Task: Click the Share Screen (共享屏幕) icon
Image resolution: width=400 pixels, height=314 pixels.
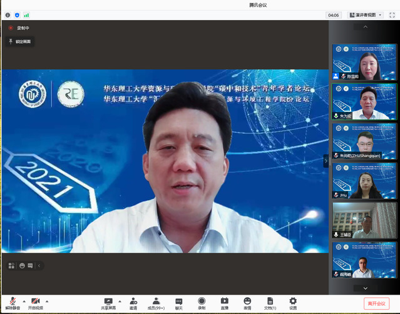Action: (x=108, y=302)
